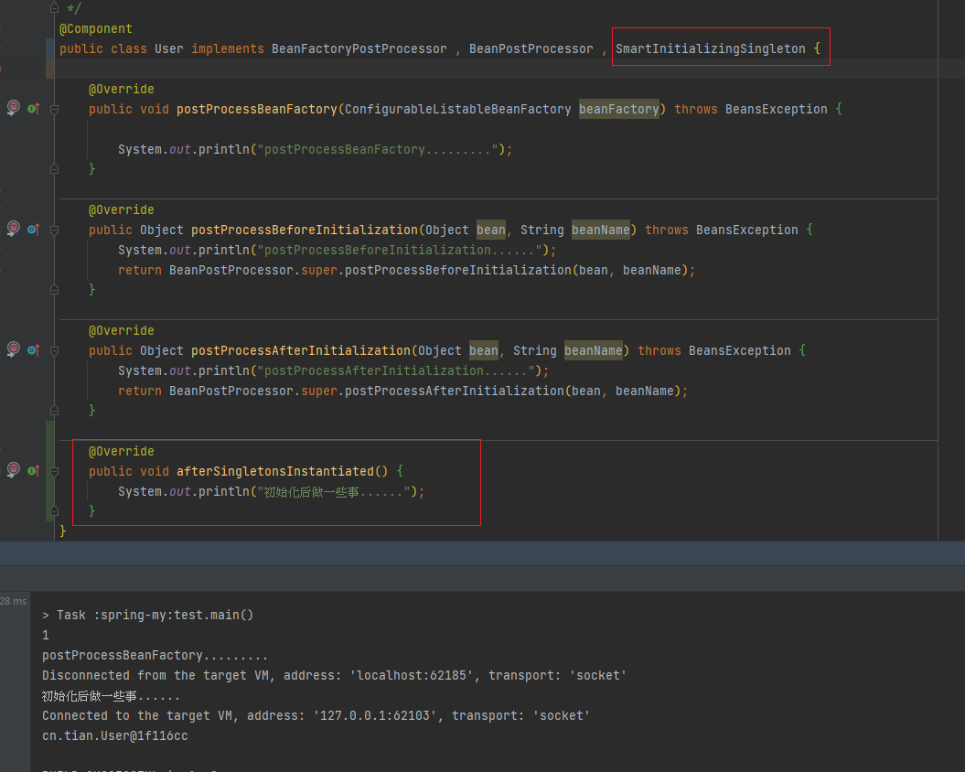This screenshot has height=772, width=965.
Task: Click the Spring bean gutter icon beside postProcessBeforeInitialization
Action: [x=13, y=229]
